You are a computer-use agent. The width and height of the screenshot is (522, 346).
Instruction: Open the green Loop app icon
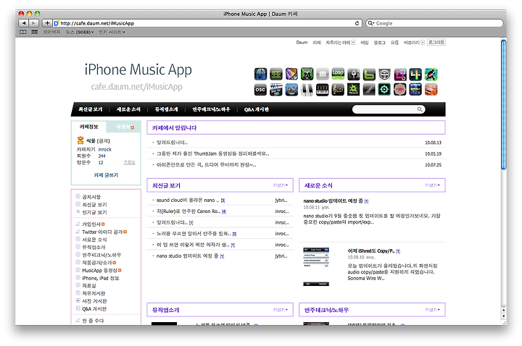point(338,74)
